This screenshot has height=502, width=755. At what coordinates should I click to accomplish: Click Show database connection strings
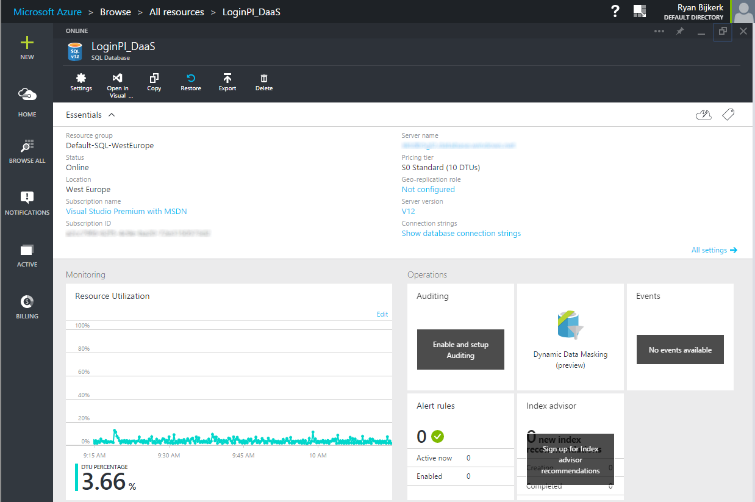(x=461, y=234)
